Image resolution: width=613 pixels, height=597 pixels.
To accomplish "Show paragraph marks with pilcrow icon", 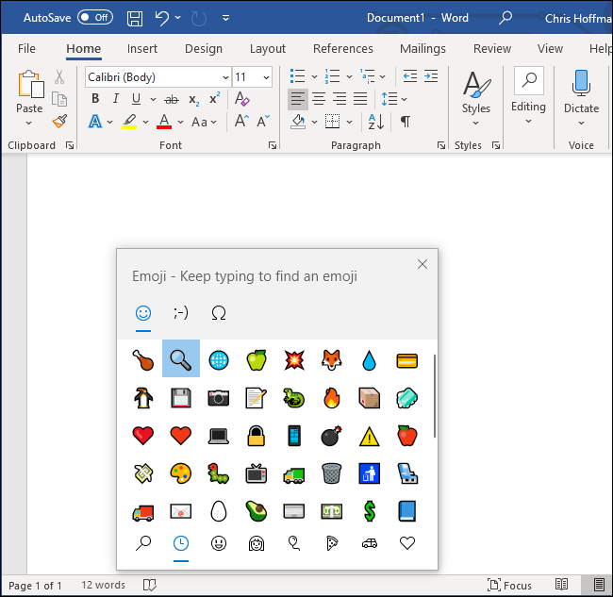I will (405, 122).
